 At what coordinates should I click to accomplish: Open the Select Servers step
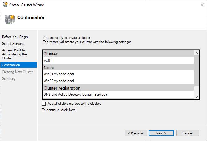tap(13, 44)
